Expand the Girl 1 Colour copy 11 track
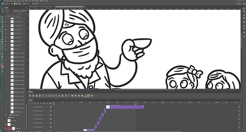This screenshot has width=246, height=132. (32, 127)
